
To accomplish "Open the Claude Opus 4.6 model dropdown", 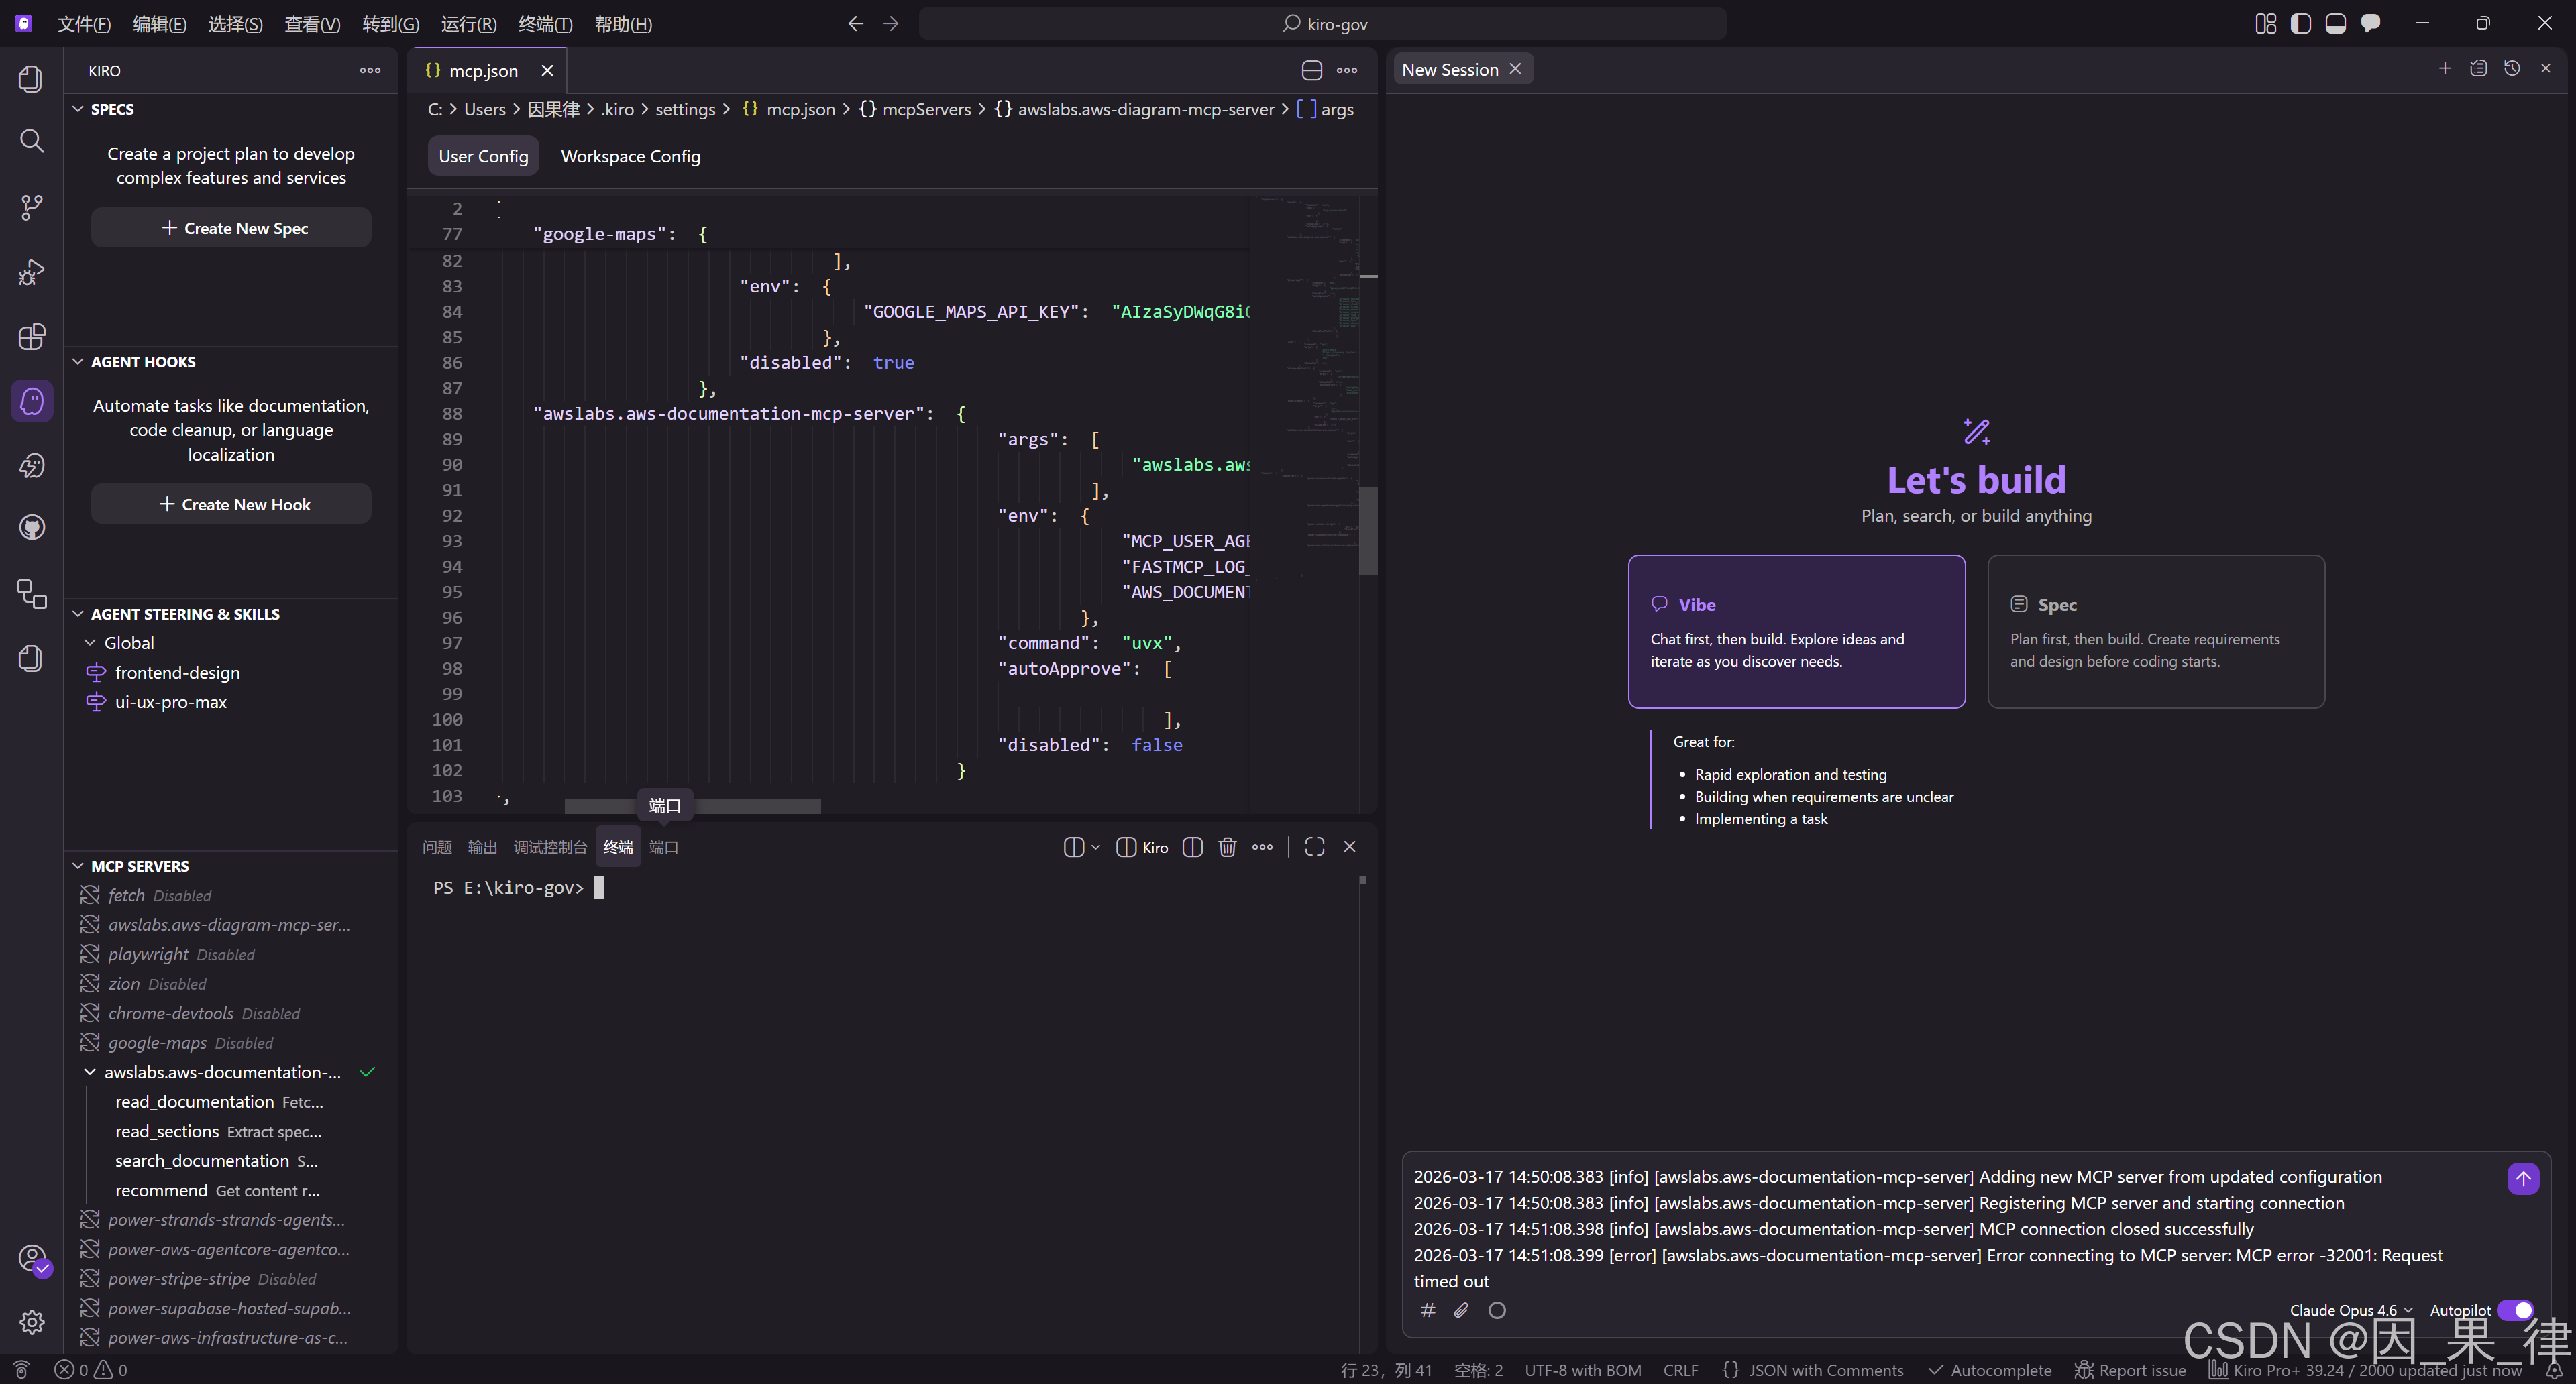I will [2351, 1310].
